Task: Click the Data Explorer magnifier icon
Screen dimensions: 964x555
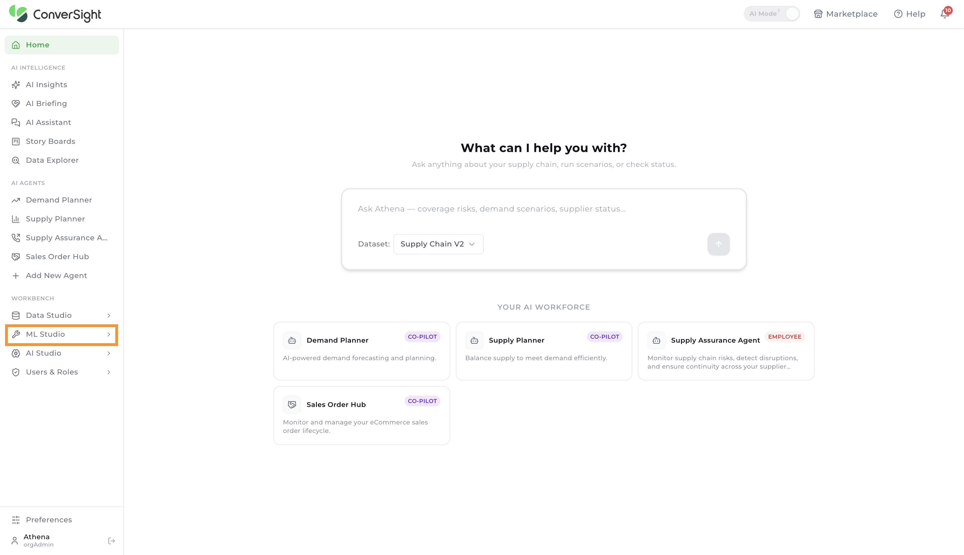Action: point(16,160)
